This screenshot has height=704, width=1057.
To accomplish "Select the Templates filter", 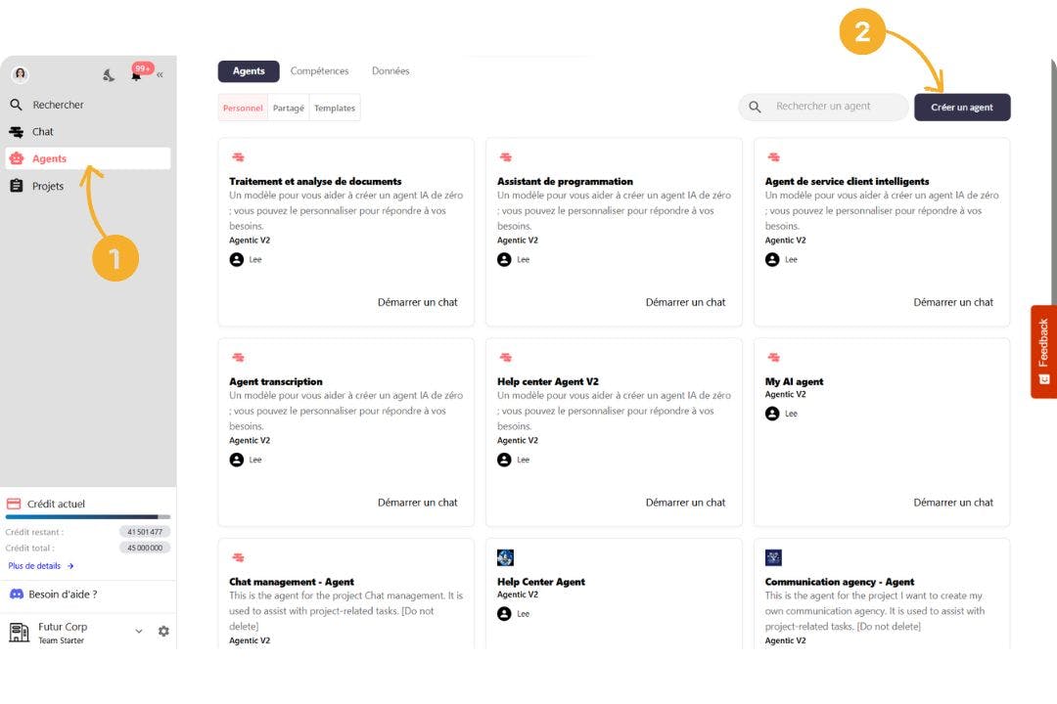I will point(335,109).
